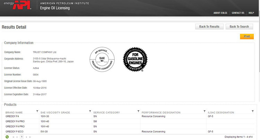
Task: Click the 10W-30 viscosity cell
Action: [45, 116]
